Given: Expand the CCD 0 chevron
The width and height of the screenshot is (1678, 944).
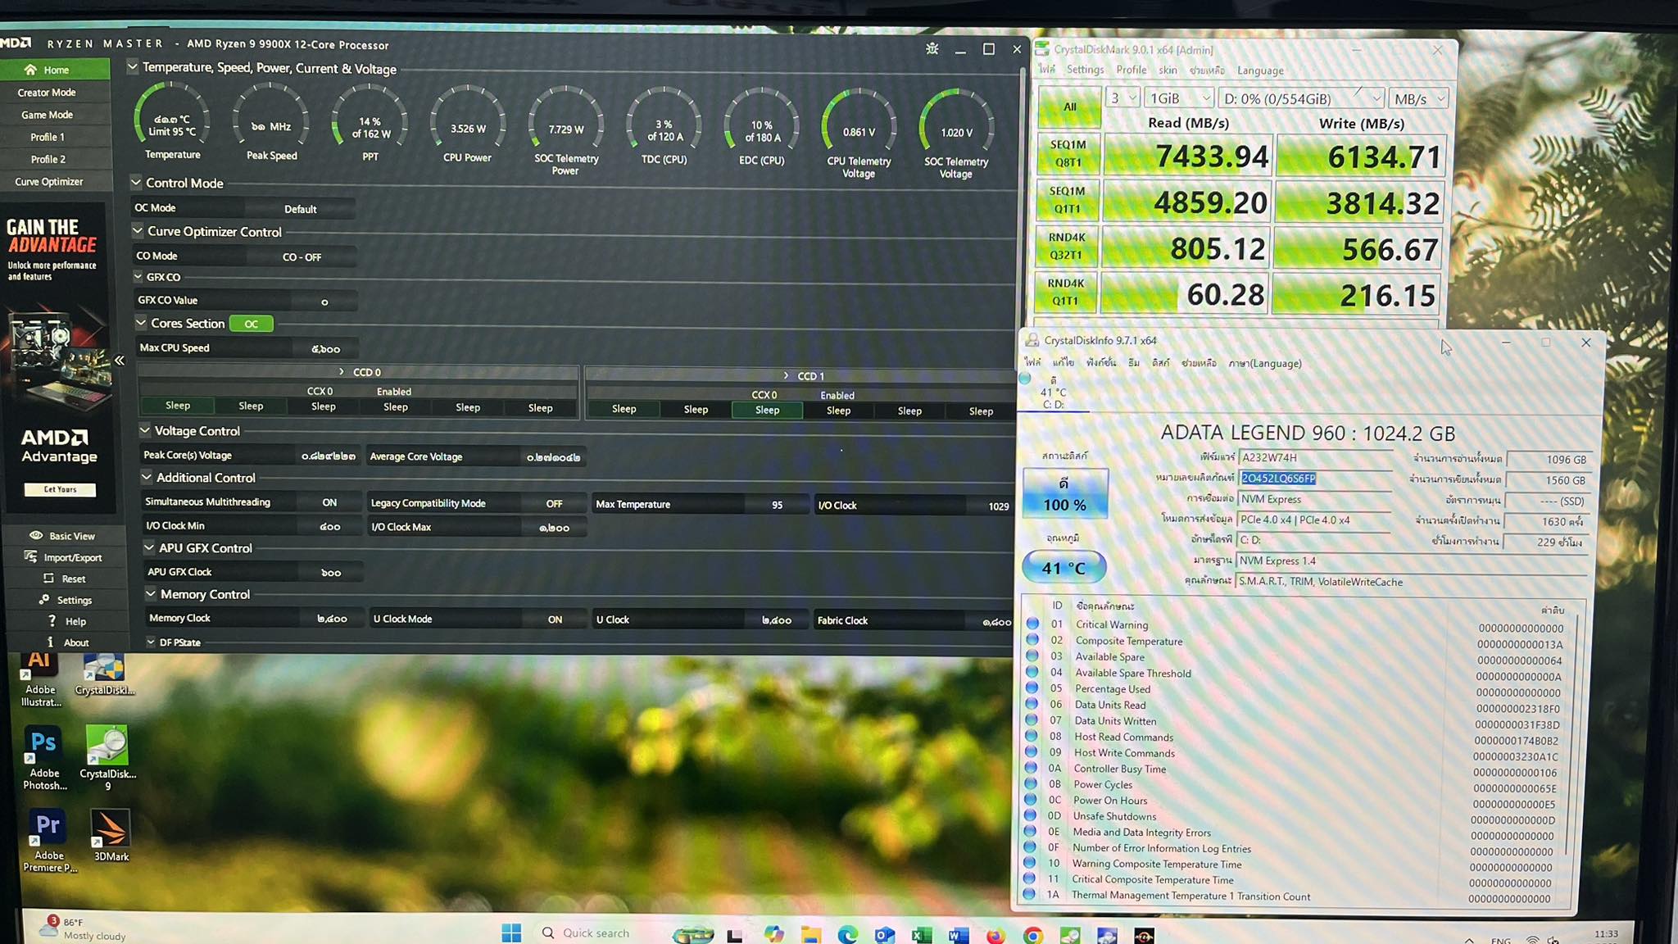Looking at the screenshot, I should click(342, 372).
